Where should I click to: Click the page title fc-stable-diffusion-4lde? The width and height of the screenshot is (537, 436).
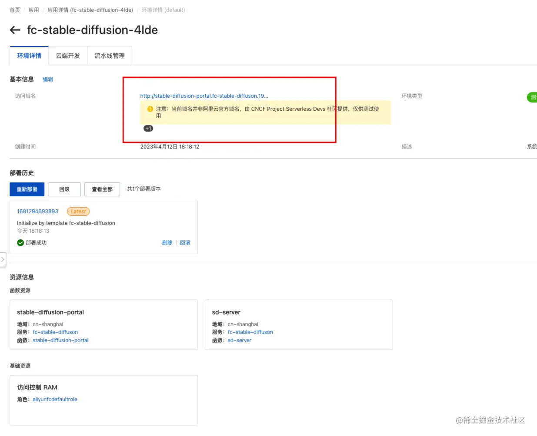92,30
